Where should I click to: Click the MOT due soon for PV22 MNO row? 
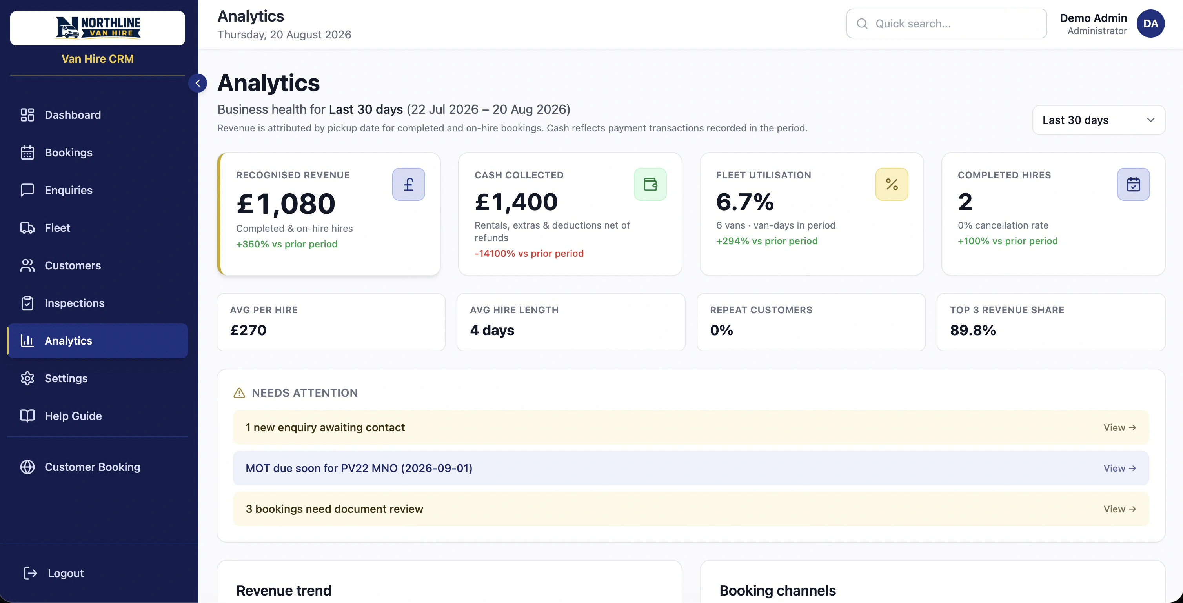pyautogui.click(x=691, y=468)
